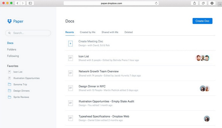
Task: Open the Safari share icon
Action: tap(194, 3)
